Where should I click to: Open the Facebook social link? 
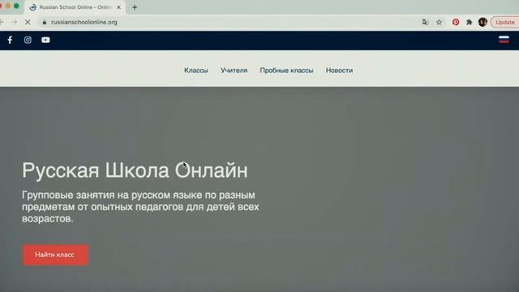coord(10,40)
